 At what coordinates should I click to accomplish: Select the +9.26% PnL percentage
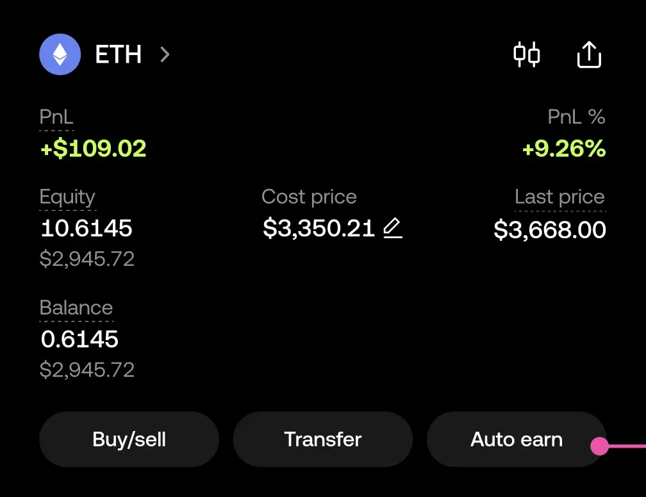tap(563, 149)
